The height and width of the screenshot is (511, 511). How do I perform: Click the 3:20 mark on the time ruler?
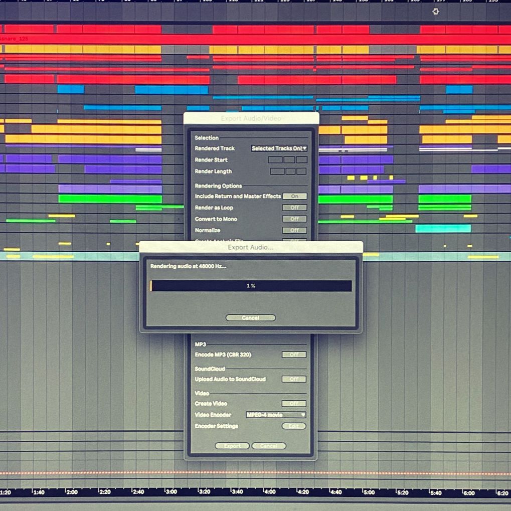pyautogui.click(x=204, y=492)
